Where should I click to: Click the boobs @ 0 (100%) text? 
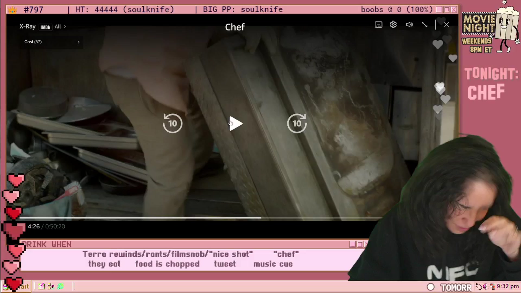tap(397, 9)
